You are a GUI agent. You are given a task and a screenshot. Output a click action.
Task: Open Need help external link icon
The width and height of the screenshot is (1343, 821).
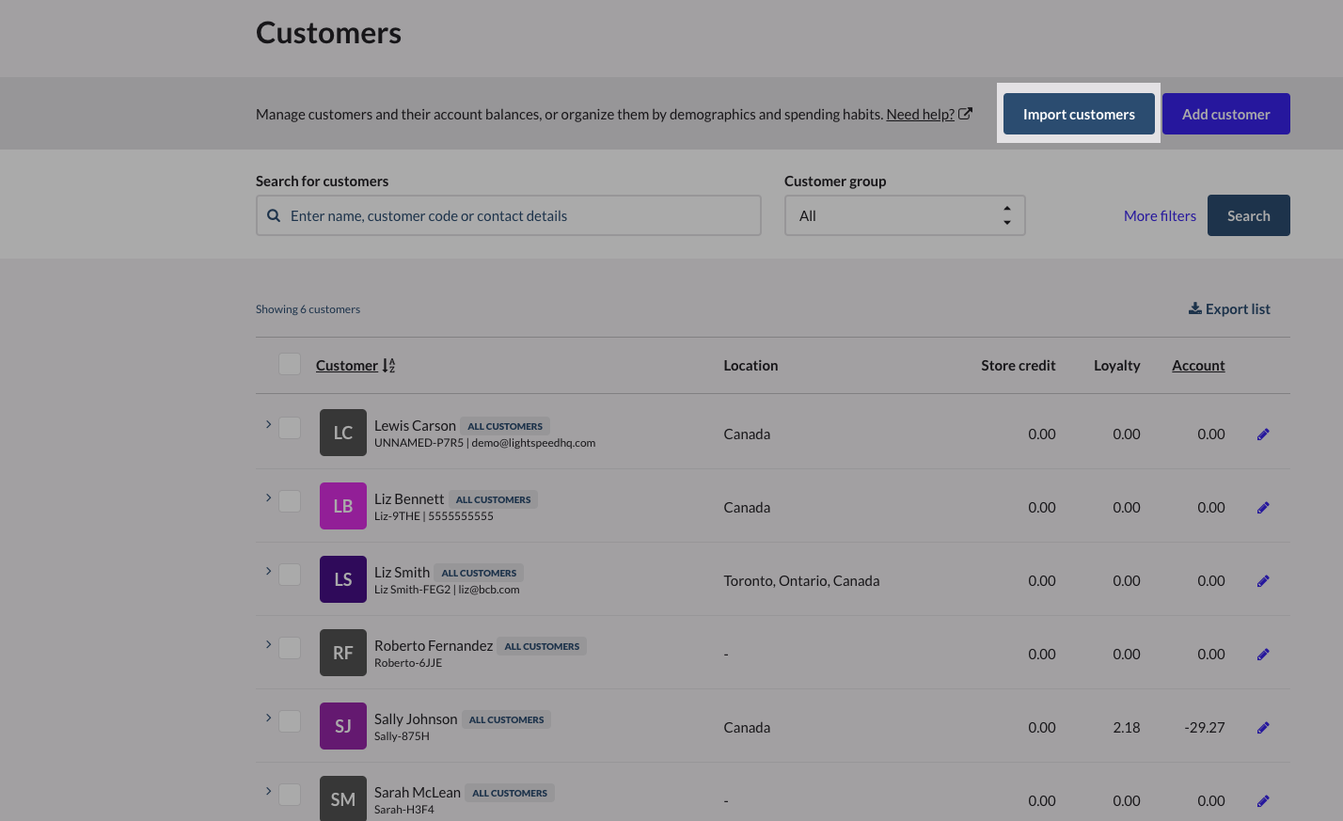(x=965, y=113)
